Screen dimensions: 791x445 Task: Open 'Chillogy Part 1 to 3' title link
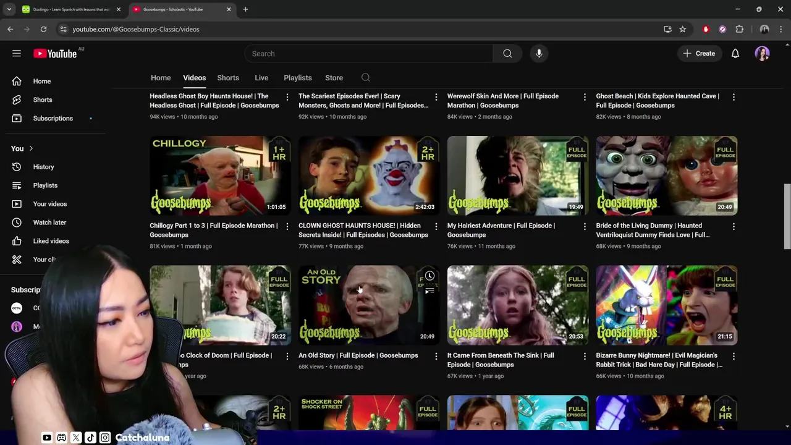coord(214,230)
